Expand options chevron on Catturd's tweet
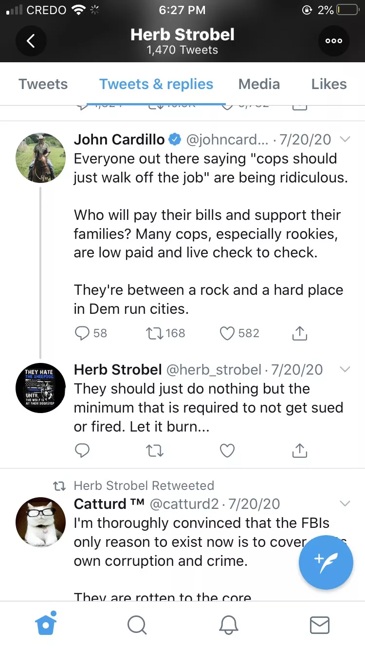 pyautogui.click(x=345, y=504)
